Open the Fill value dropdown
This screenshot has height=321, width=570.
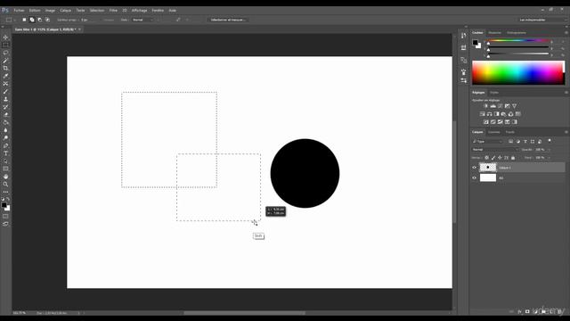pos(549,158)
